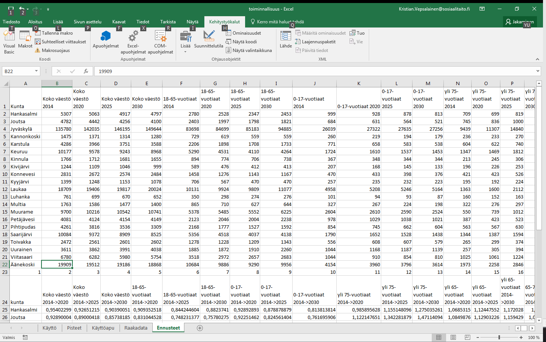Switch to Page Layout view
Image resolution: width=546 pixels, height=342 pixels.
(453, 337)
